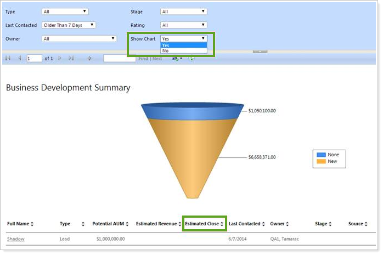The height and width of the screenshot is (255, 383).
Task: Click the orange 'New' legend swatch
Action: (321, 162)
